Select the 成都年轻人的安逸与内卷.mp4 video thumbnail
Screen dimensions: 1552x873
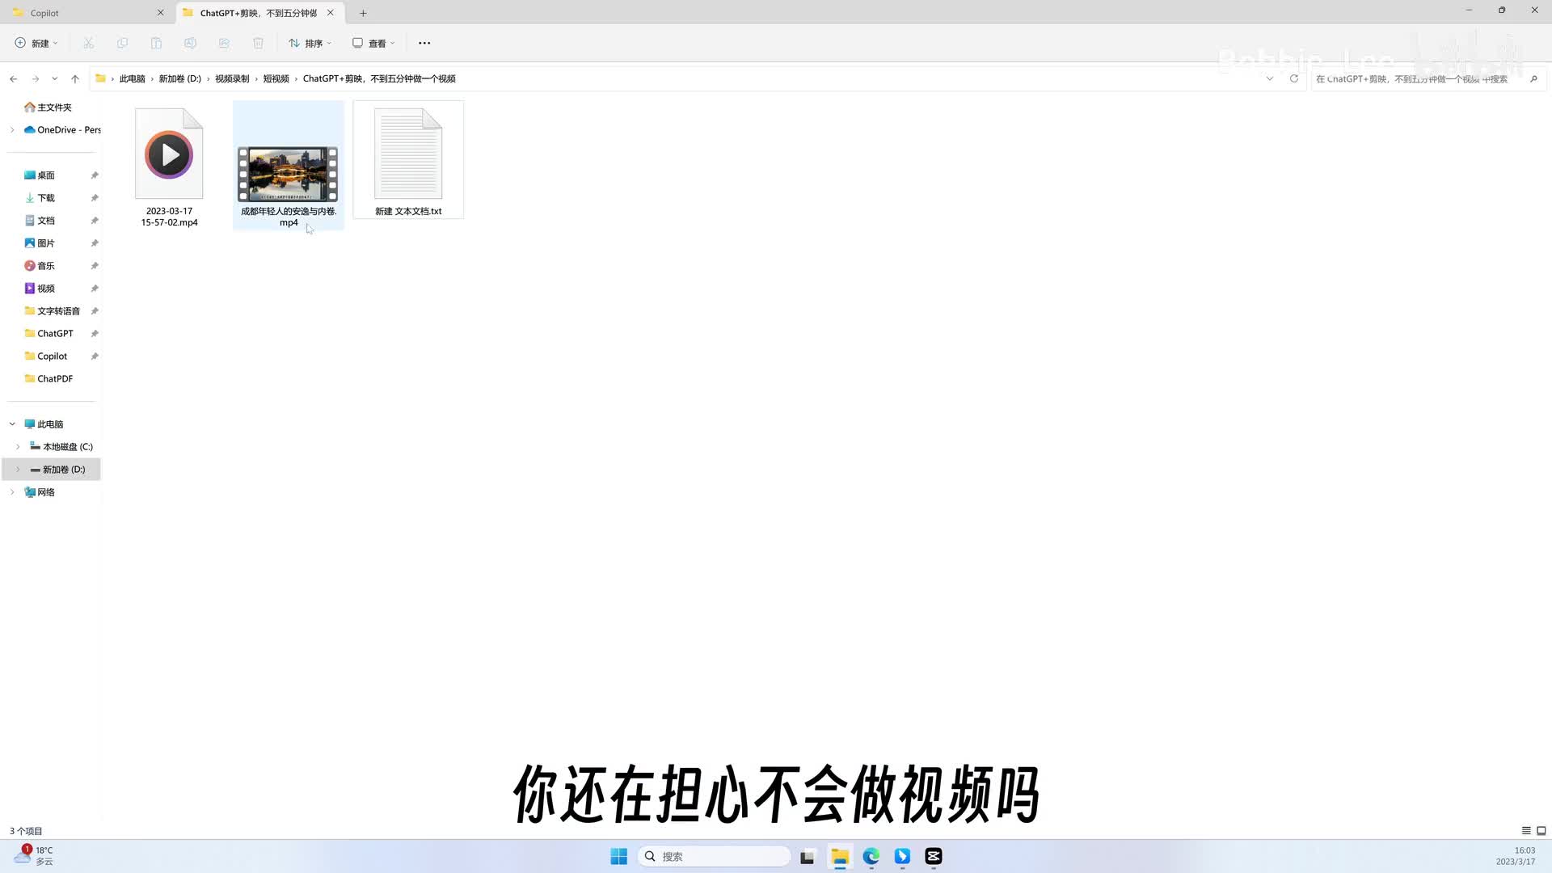tap(288, 174)
